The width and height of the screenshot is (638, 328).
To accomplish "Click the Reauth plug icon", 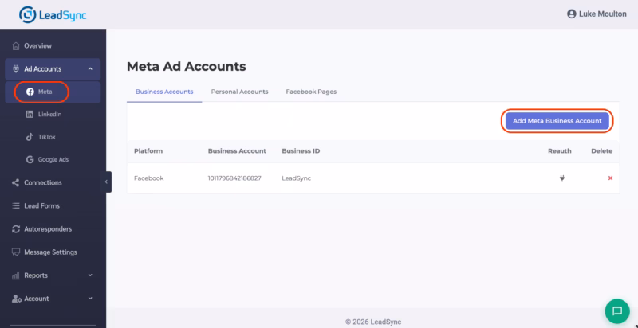I will coord(561,178).
